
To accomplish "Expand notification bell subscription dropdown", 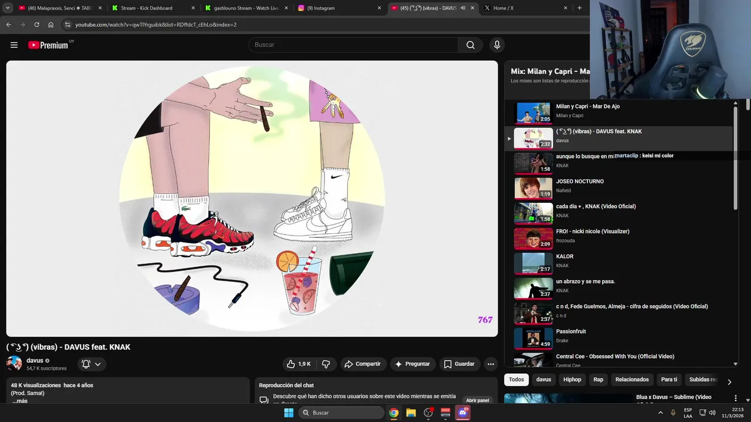I will [91, 364].
